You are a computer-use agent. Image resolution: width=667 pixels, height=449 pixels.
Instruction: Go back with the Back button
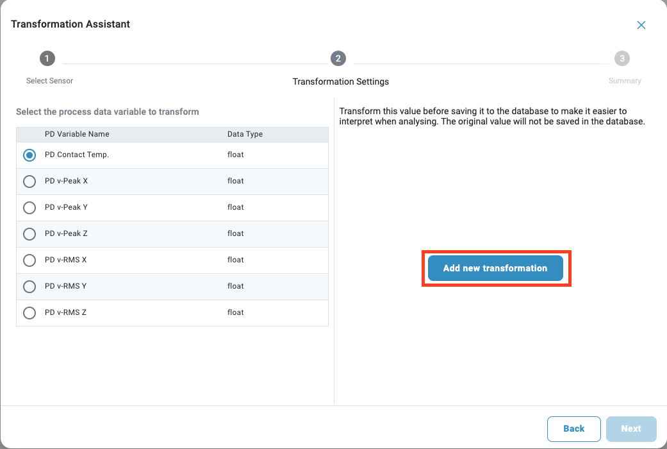(x=573, y=428)
